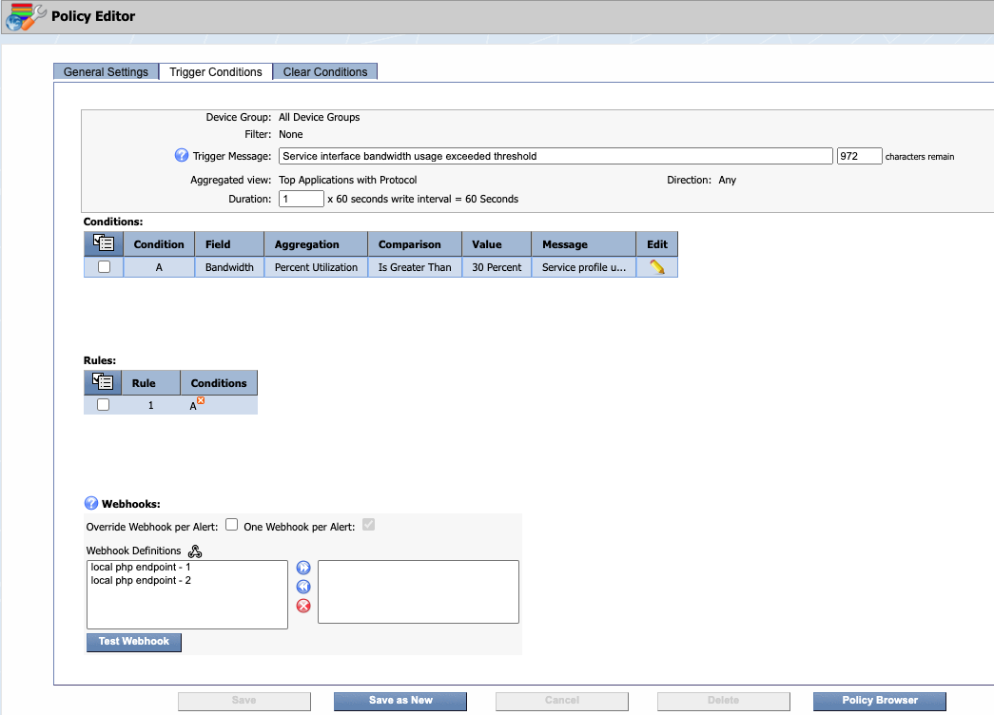This screenshot has width=994, height=715.
Task: Click 'Percent Utilization' aggregation cell
Action: point(316,267)
